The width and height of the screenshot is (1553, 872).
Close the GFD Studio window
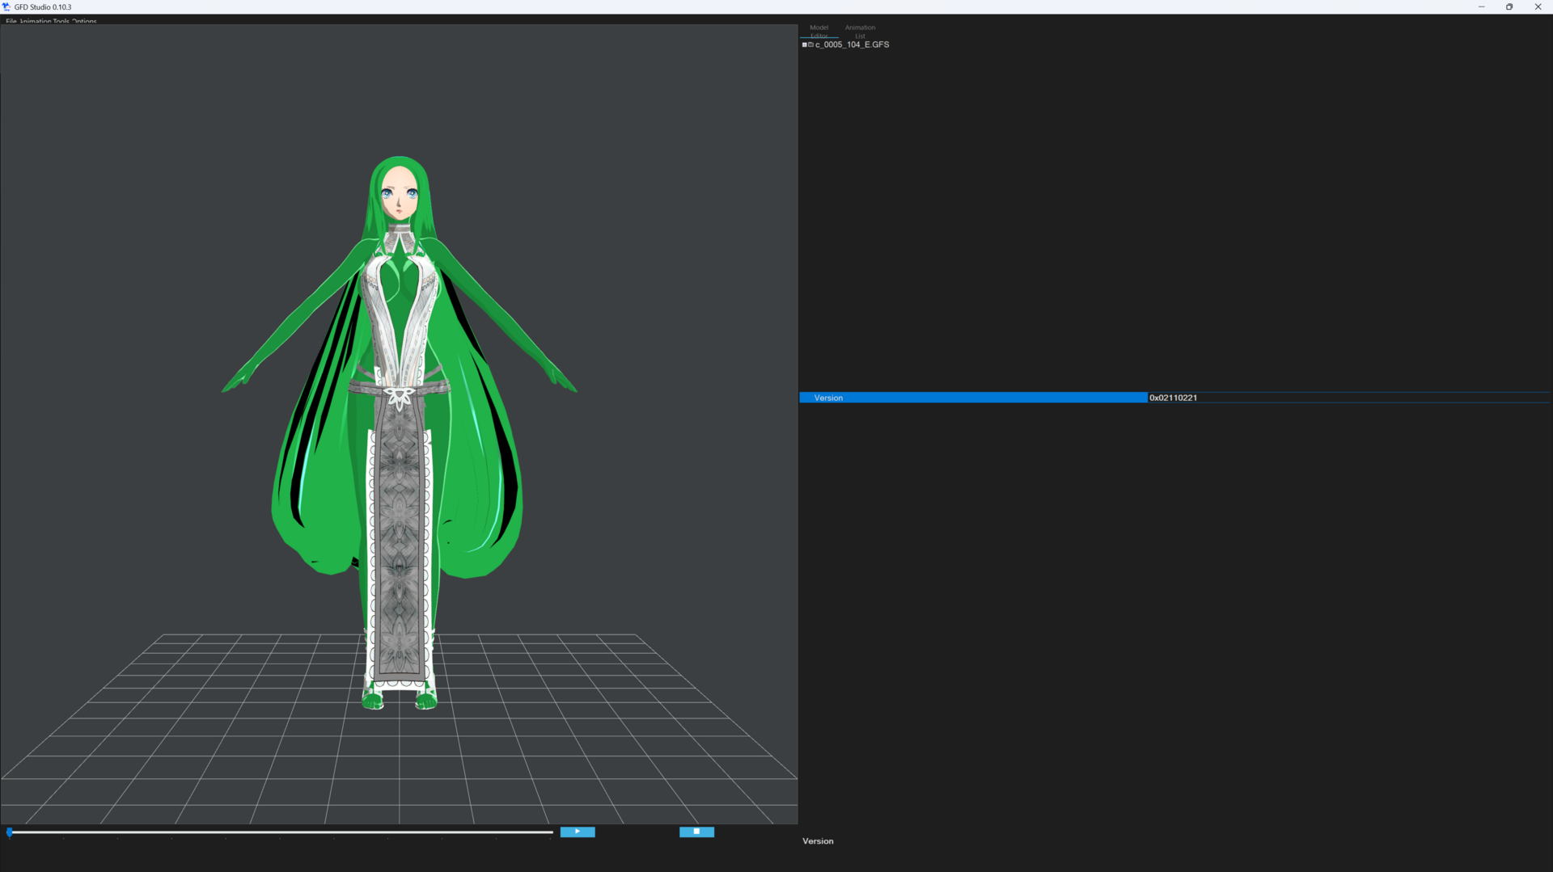click(x=1538, y=6)
